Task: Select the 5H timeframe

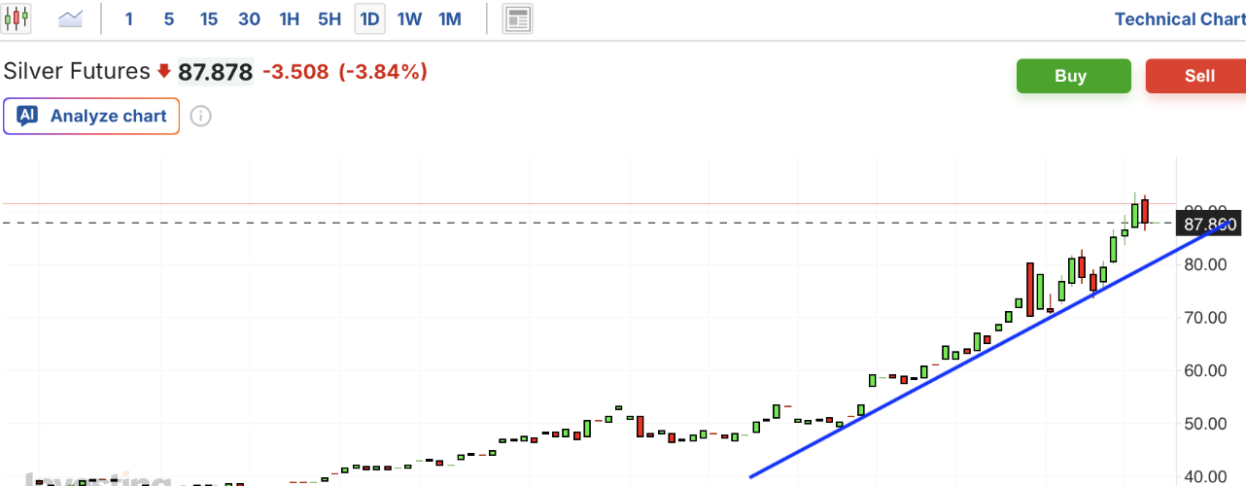Action: (x=329, y=18)
